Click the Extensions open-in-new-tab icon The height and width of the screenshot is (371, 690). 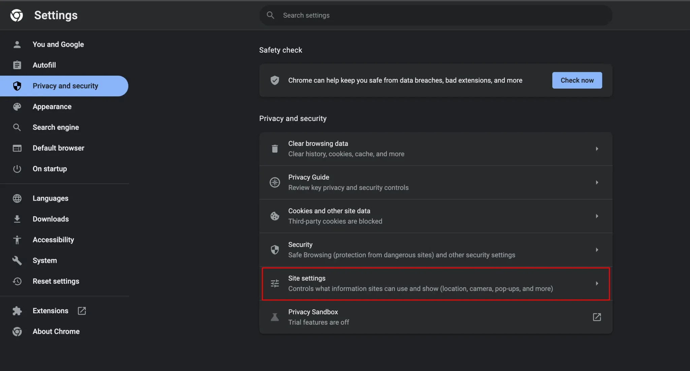tap(82, 311)
